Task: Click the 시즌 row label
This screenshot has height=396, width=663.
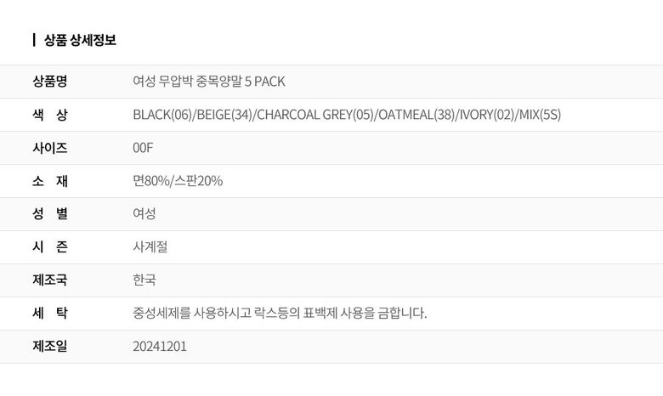Action: point(50,246)
